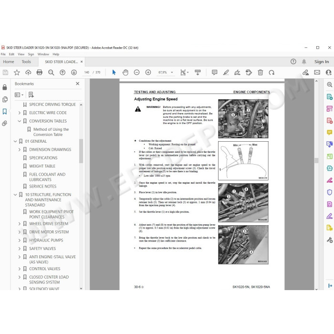
Task: Activate the hand pan tool
Action: coord(125,73)
